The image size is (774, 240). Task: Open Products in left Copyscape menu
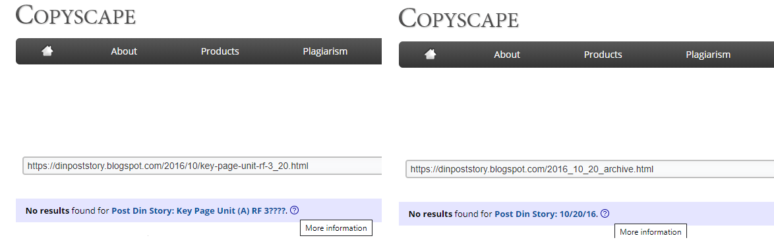(220, 51)
